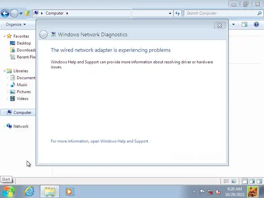Select the right-side pane layout icon

coord(252,181)
